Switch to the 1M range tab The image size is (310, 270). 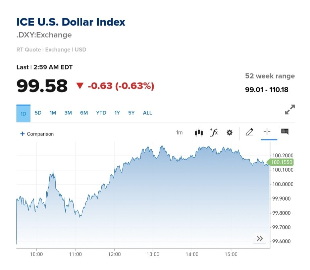pyautogui.click(x=53, y=113)
